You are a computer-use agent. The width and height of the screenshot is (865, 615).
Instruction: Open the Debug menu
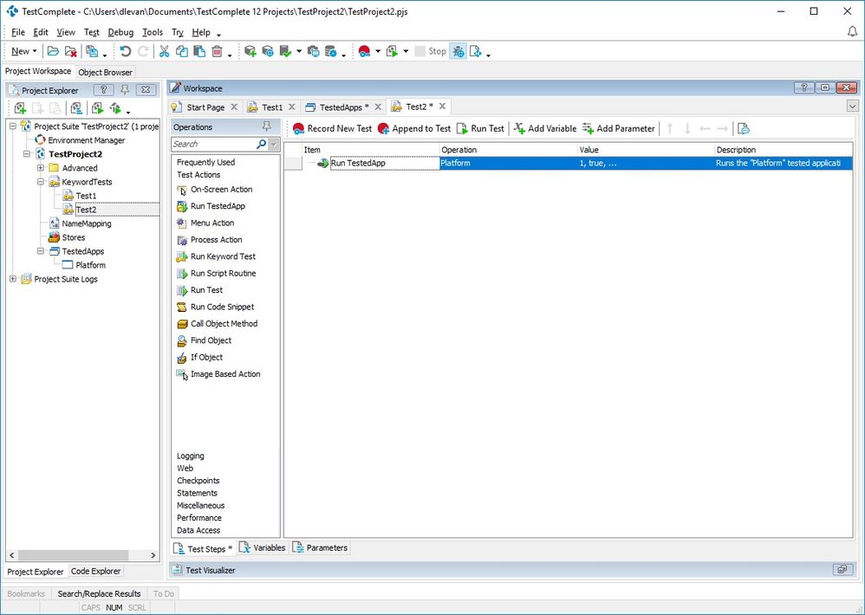pyautogui.click(x=120, y=32)
